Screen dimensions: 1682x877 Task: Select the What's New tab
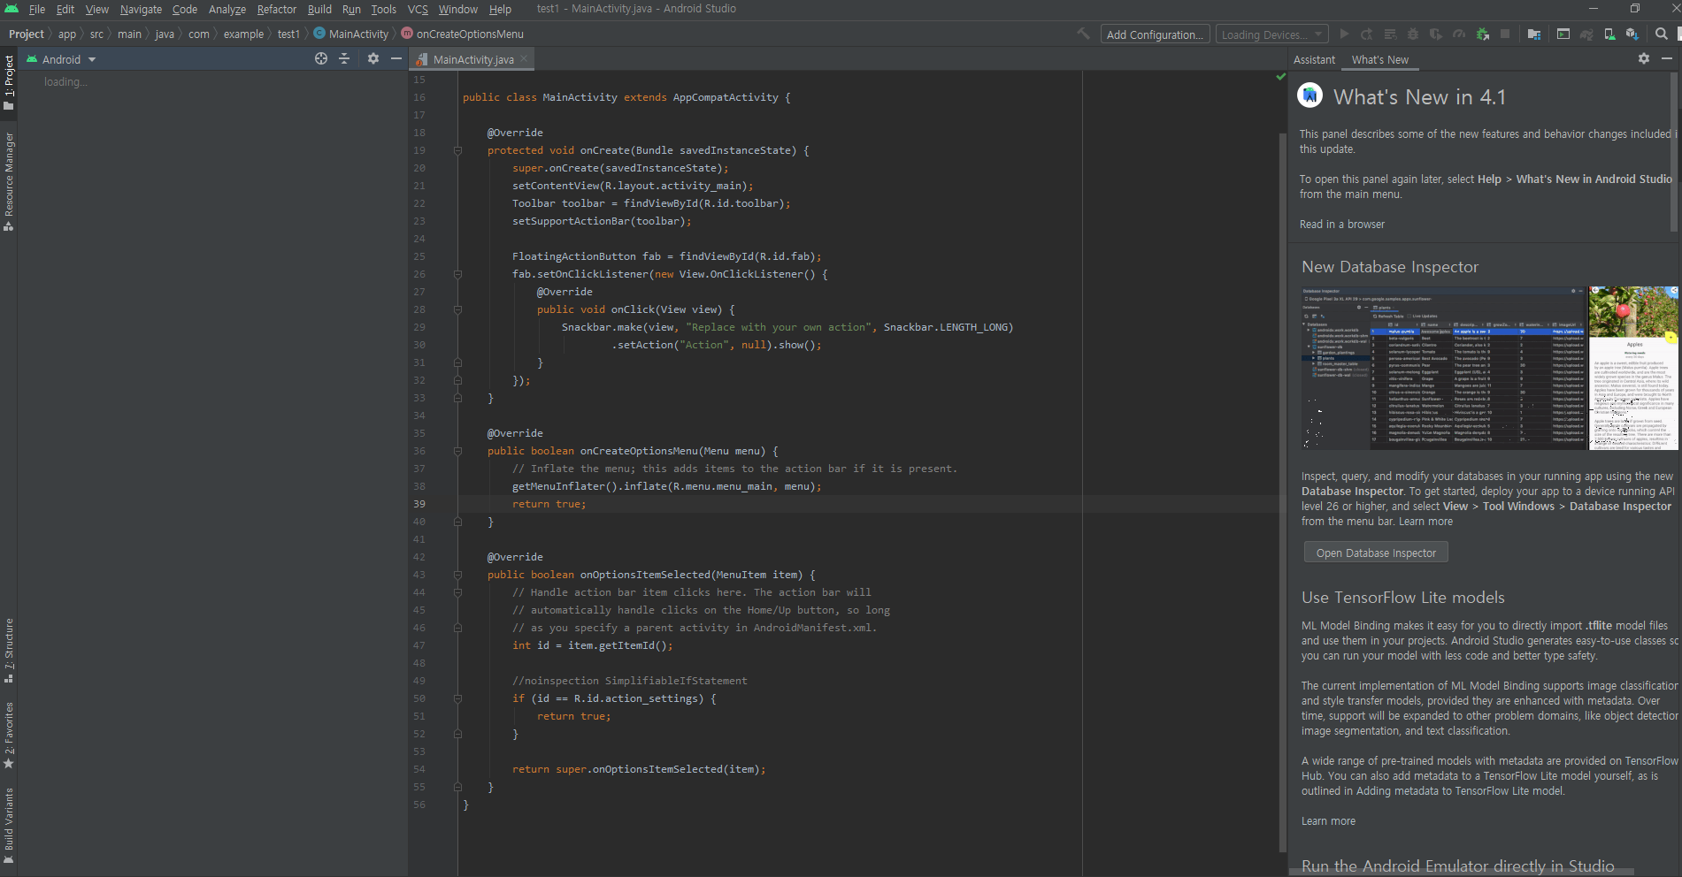click(x=1379, y=59)
